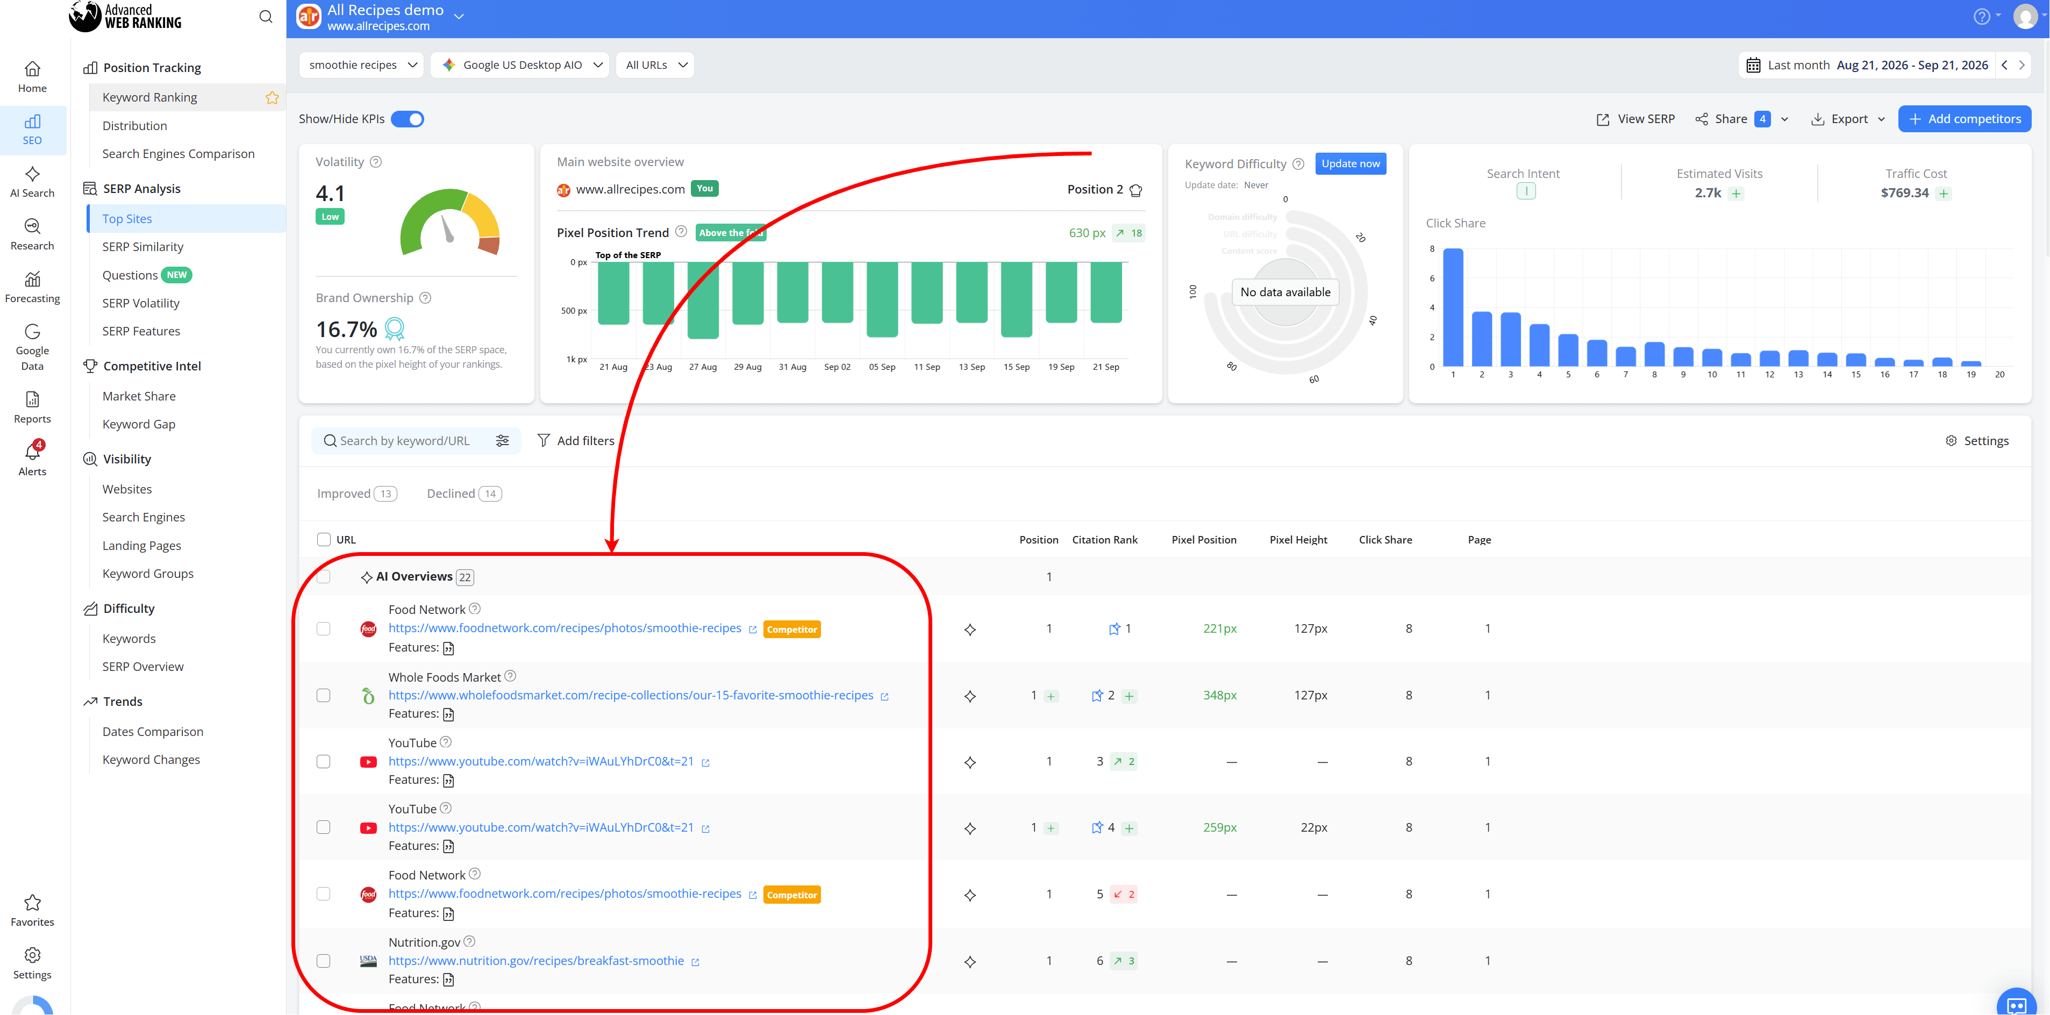Expand the All Recipes demo project selector
Screen dimensions: 2050x1015
(x=459, y=16)
